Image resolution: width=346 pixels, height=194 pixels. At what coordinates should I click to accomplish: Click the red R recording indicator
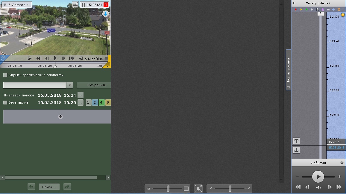106,5
